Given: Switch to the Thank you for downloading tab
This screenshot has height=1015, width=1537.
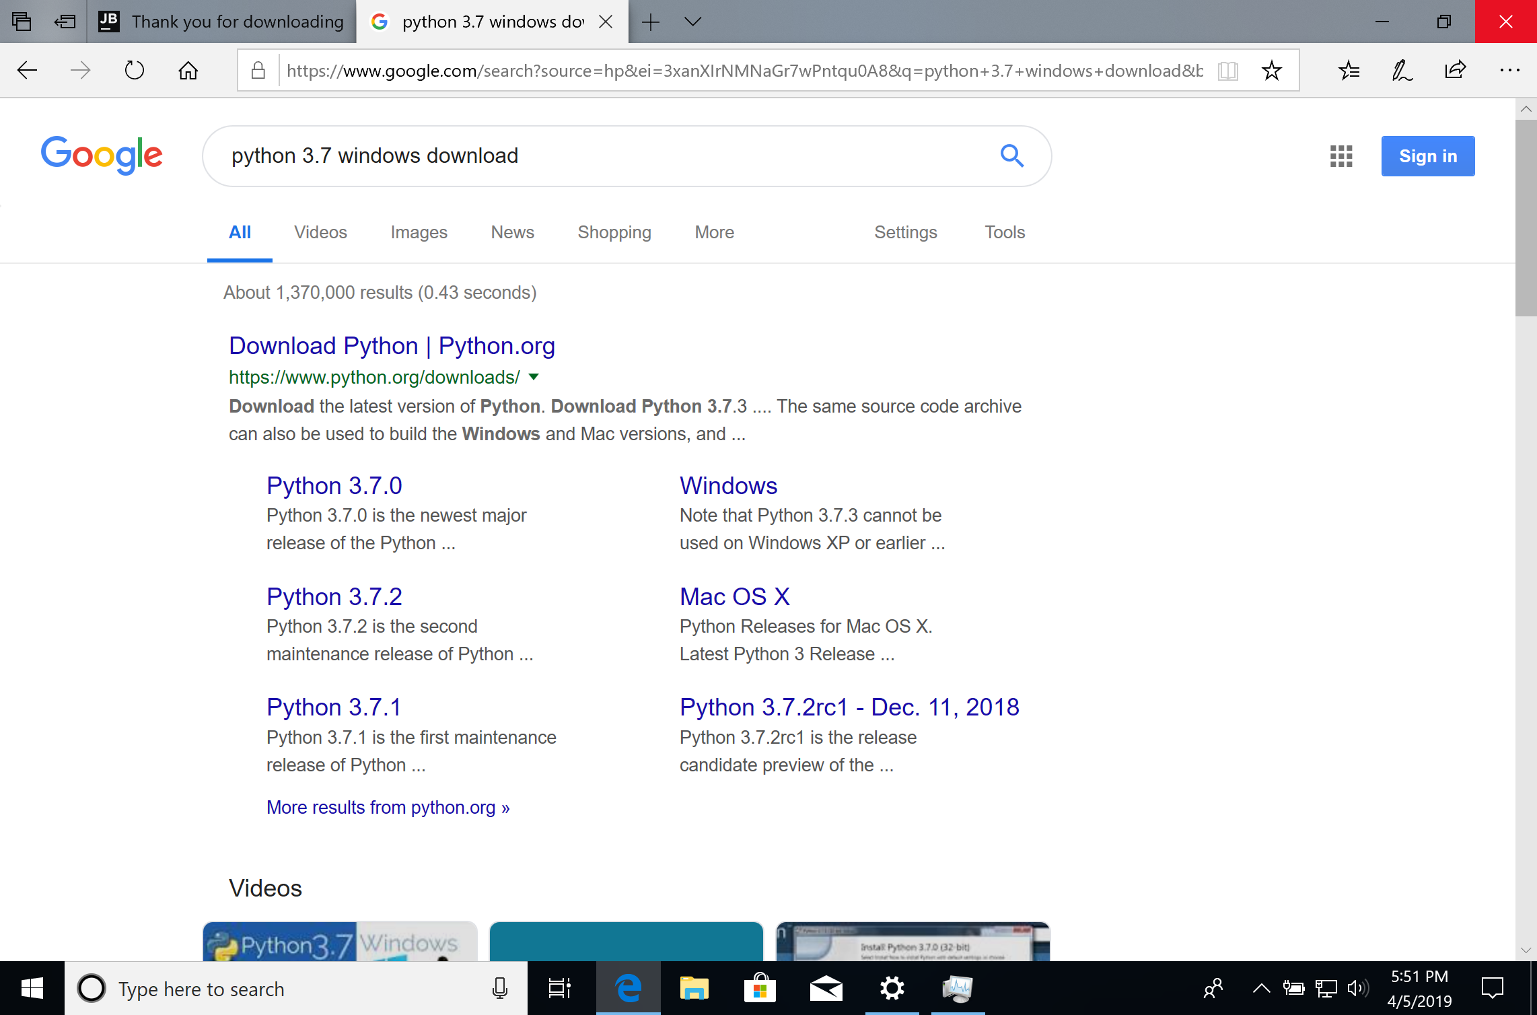Looking at the screenshot, I should pos(221,22).
